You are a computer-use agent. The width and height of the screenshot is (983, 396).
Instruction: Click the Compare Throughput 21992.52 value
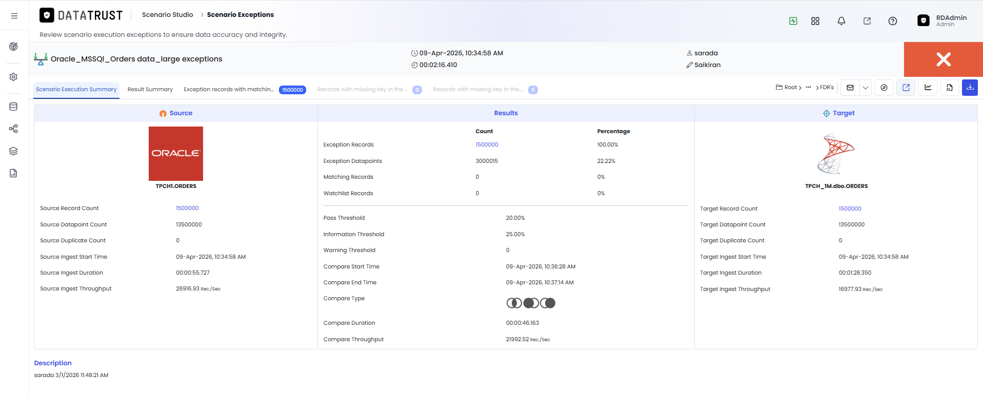(528, 340)
